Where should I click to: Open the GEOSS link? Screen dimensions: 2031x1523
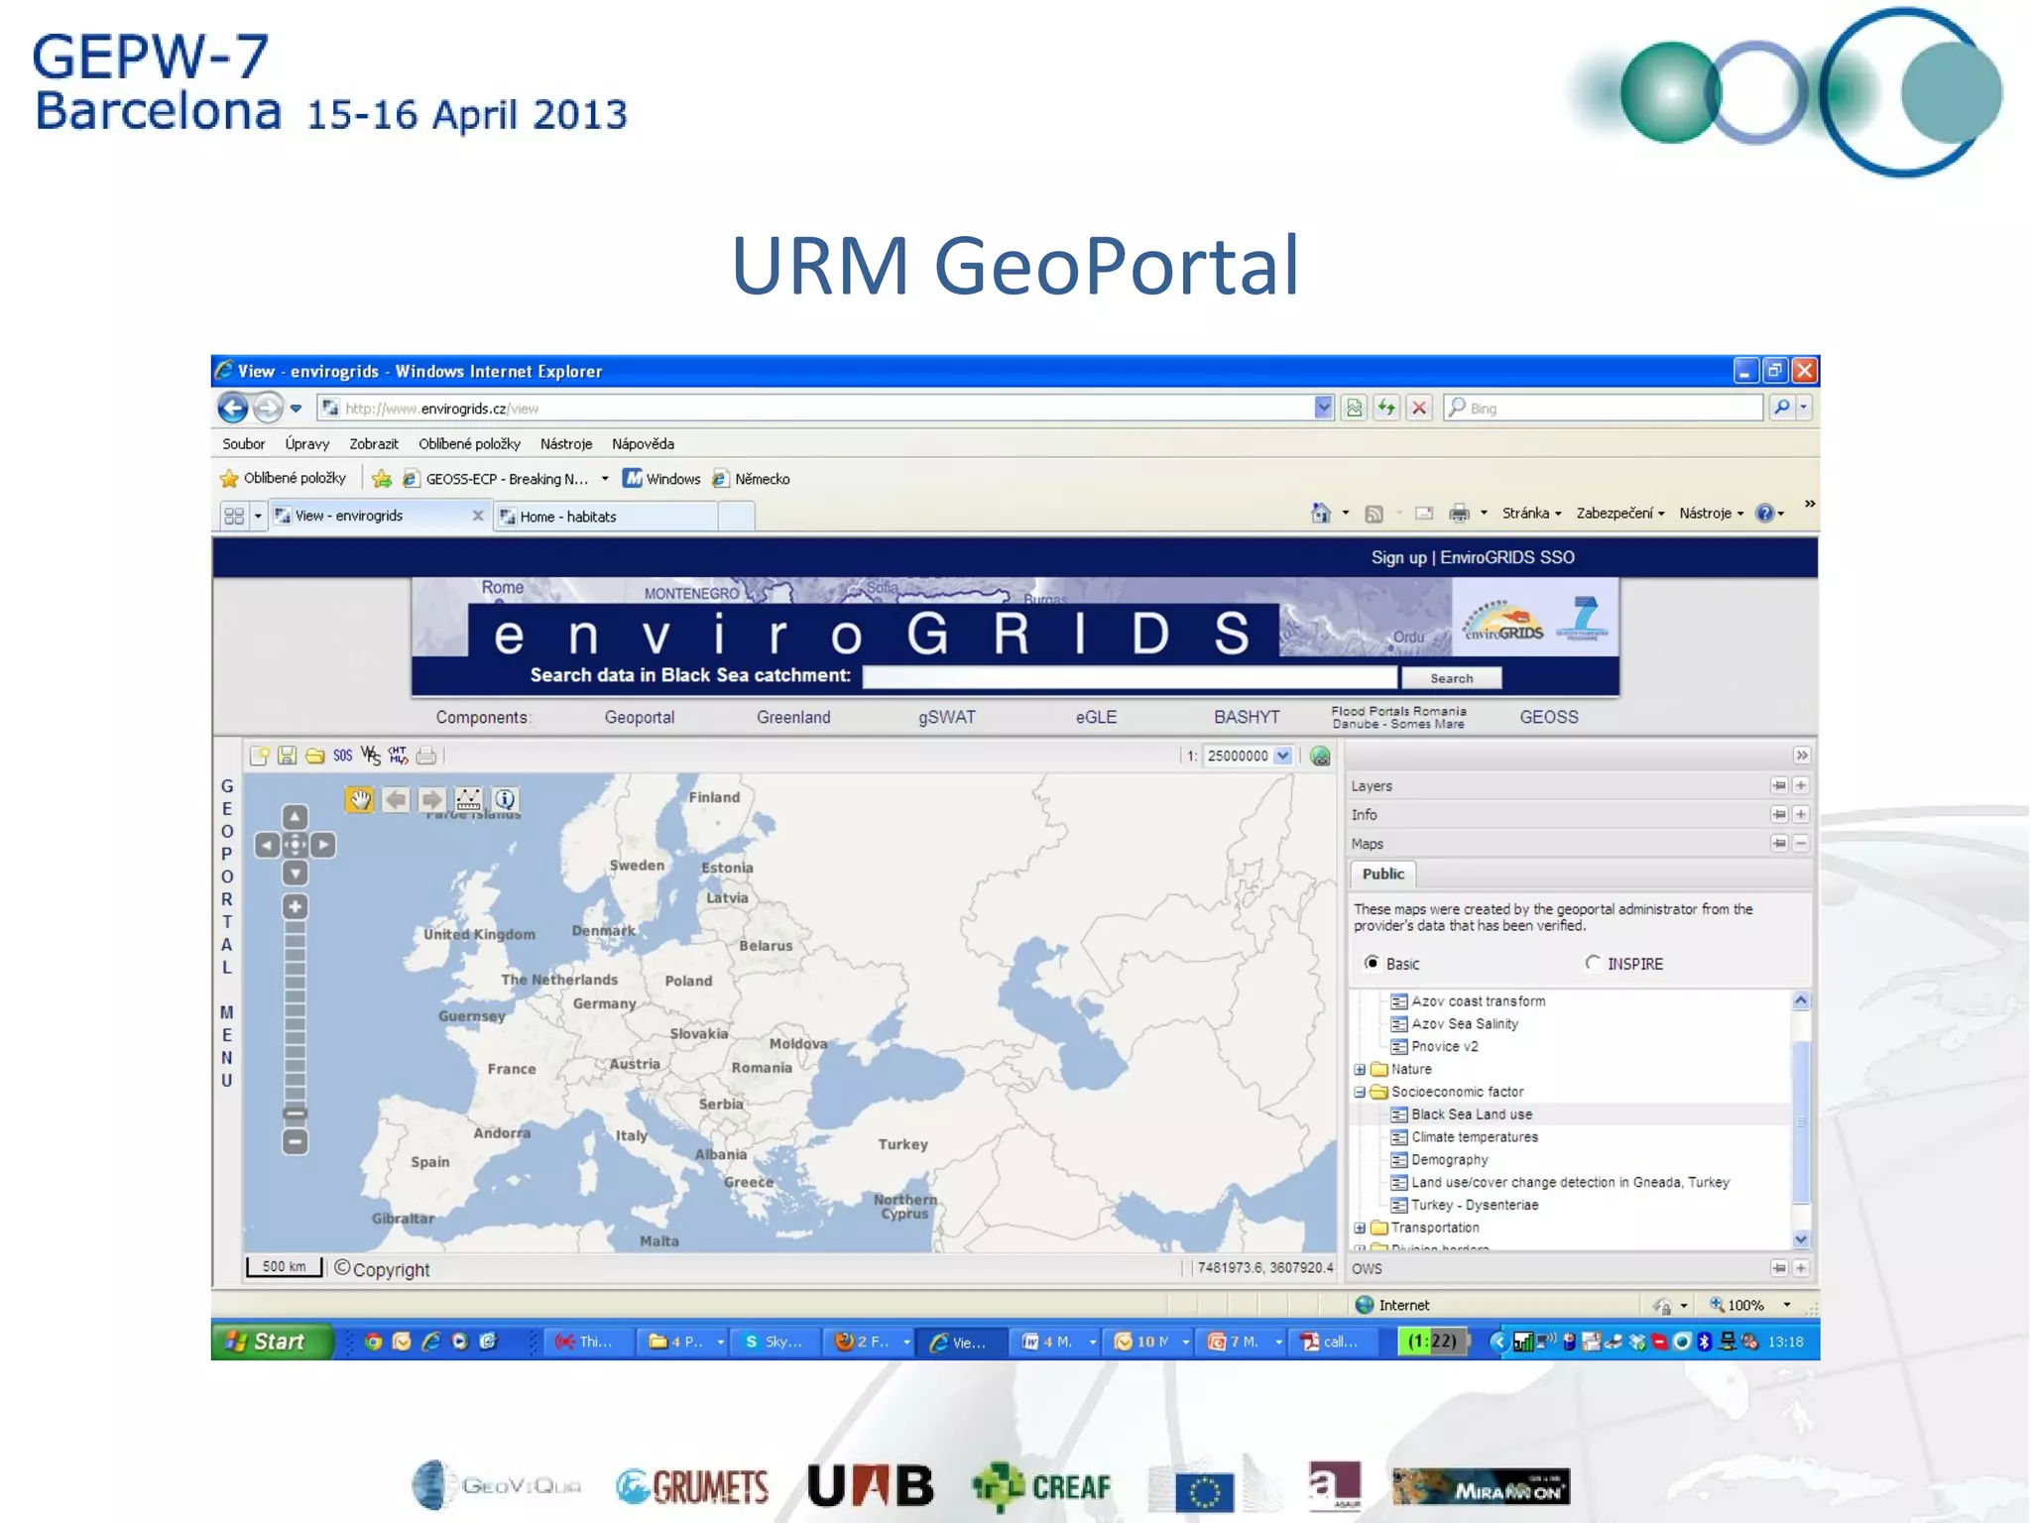(1549, 717)
